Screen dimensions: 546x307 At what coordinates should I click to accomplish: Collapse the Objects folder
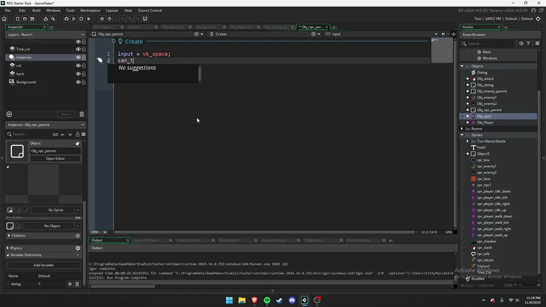click(x=462, y=66)
